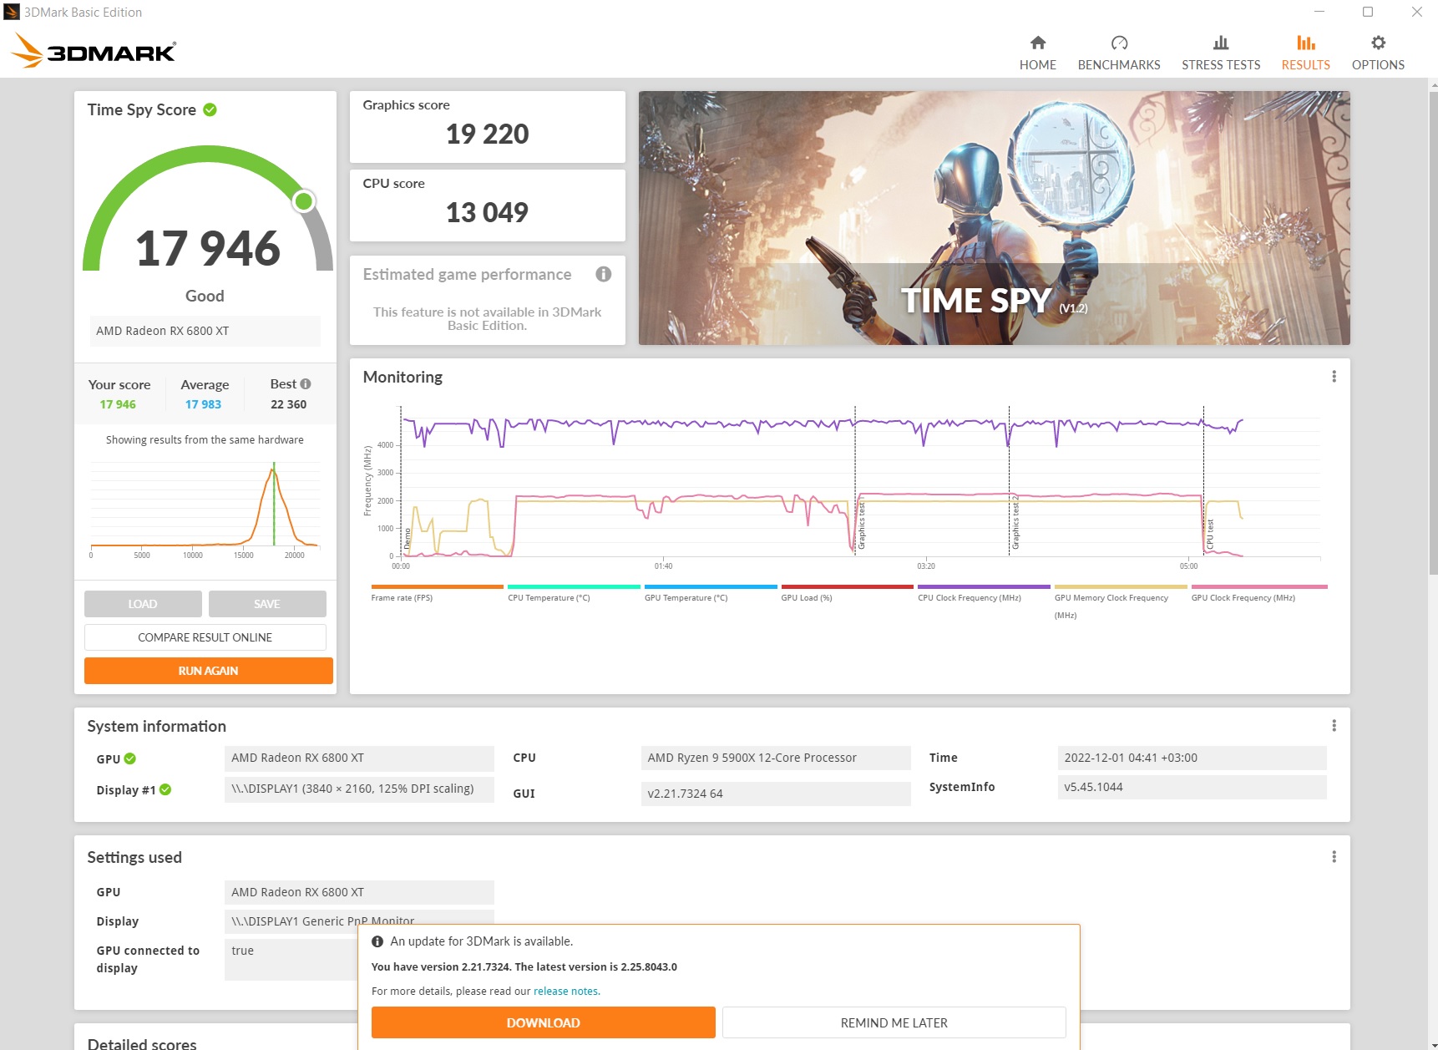Open the OPTIONS tab

coord(1378,53)
